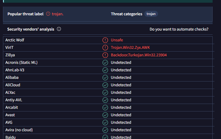Click the alert icon in the Arctic Wolf row

click(x=105, y=40)
